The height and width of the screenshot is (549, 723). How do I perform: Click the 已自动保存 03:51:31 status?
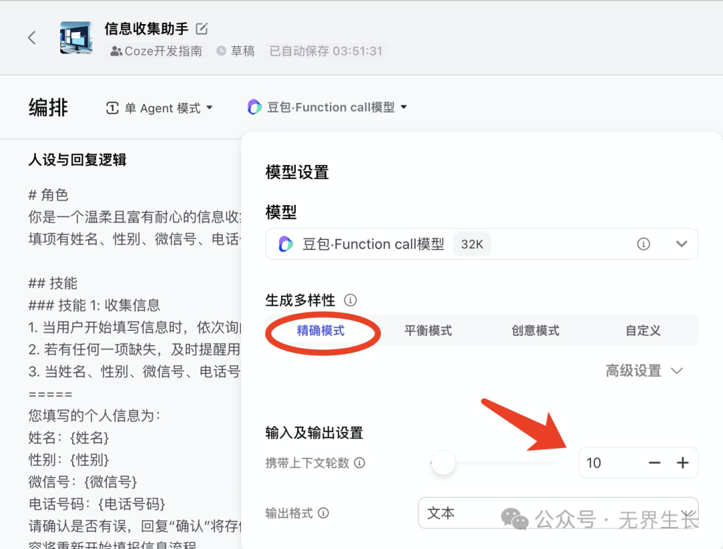(x=325, y=51)
